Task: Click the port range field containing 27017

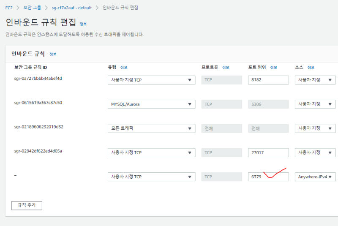Action: pyautogui.click(x=268, y=152)
